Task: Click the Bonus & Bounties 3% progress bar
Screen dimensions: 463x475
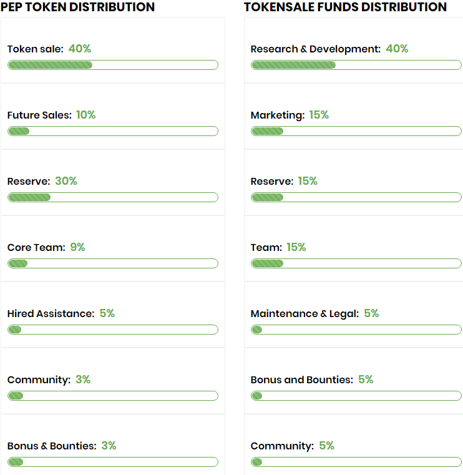Action: tap(112, 462)
